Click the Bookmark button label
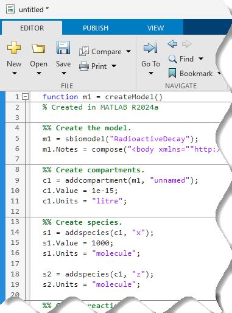 196,74
